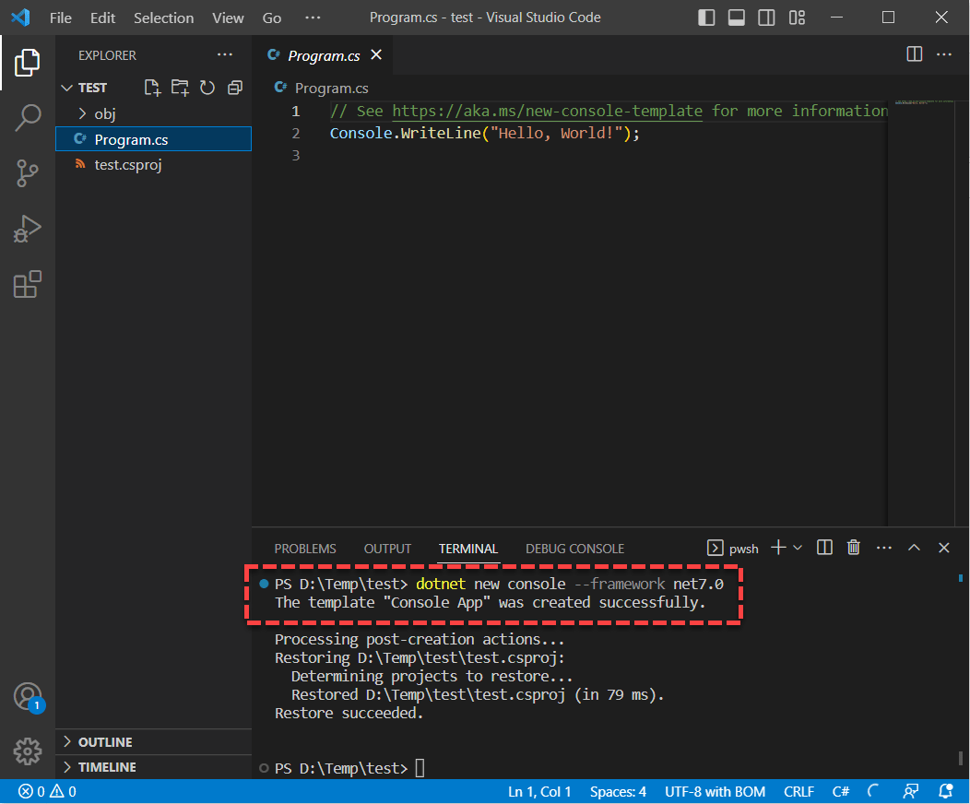This screenshot has height=804, width=970.
Task: Open Explorer views and more actions
Action: [x=225, y=55]
